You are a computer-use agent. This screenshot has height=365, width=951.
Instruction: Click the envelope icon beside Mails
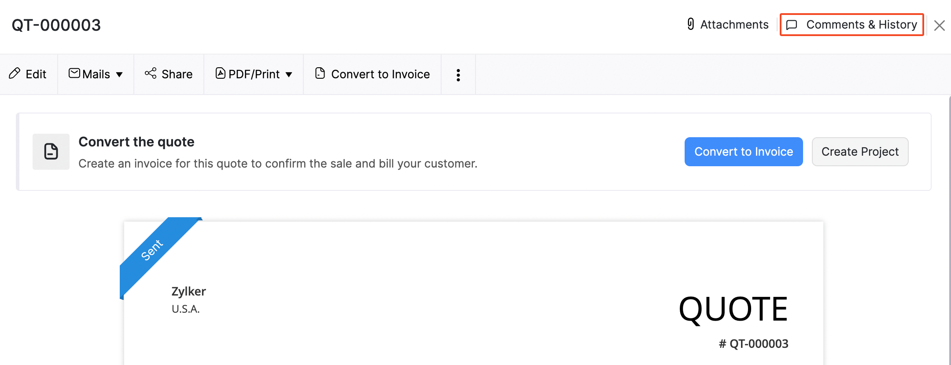[x=74, y=73]
